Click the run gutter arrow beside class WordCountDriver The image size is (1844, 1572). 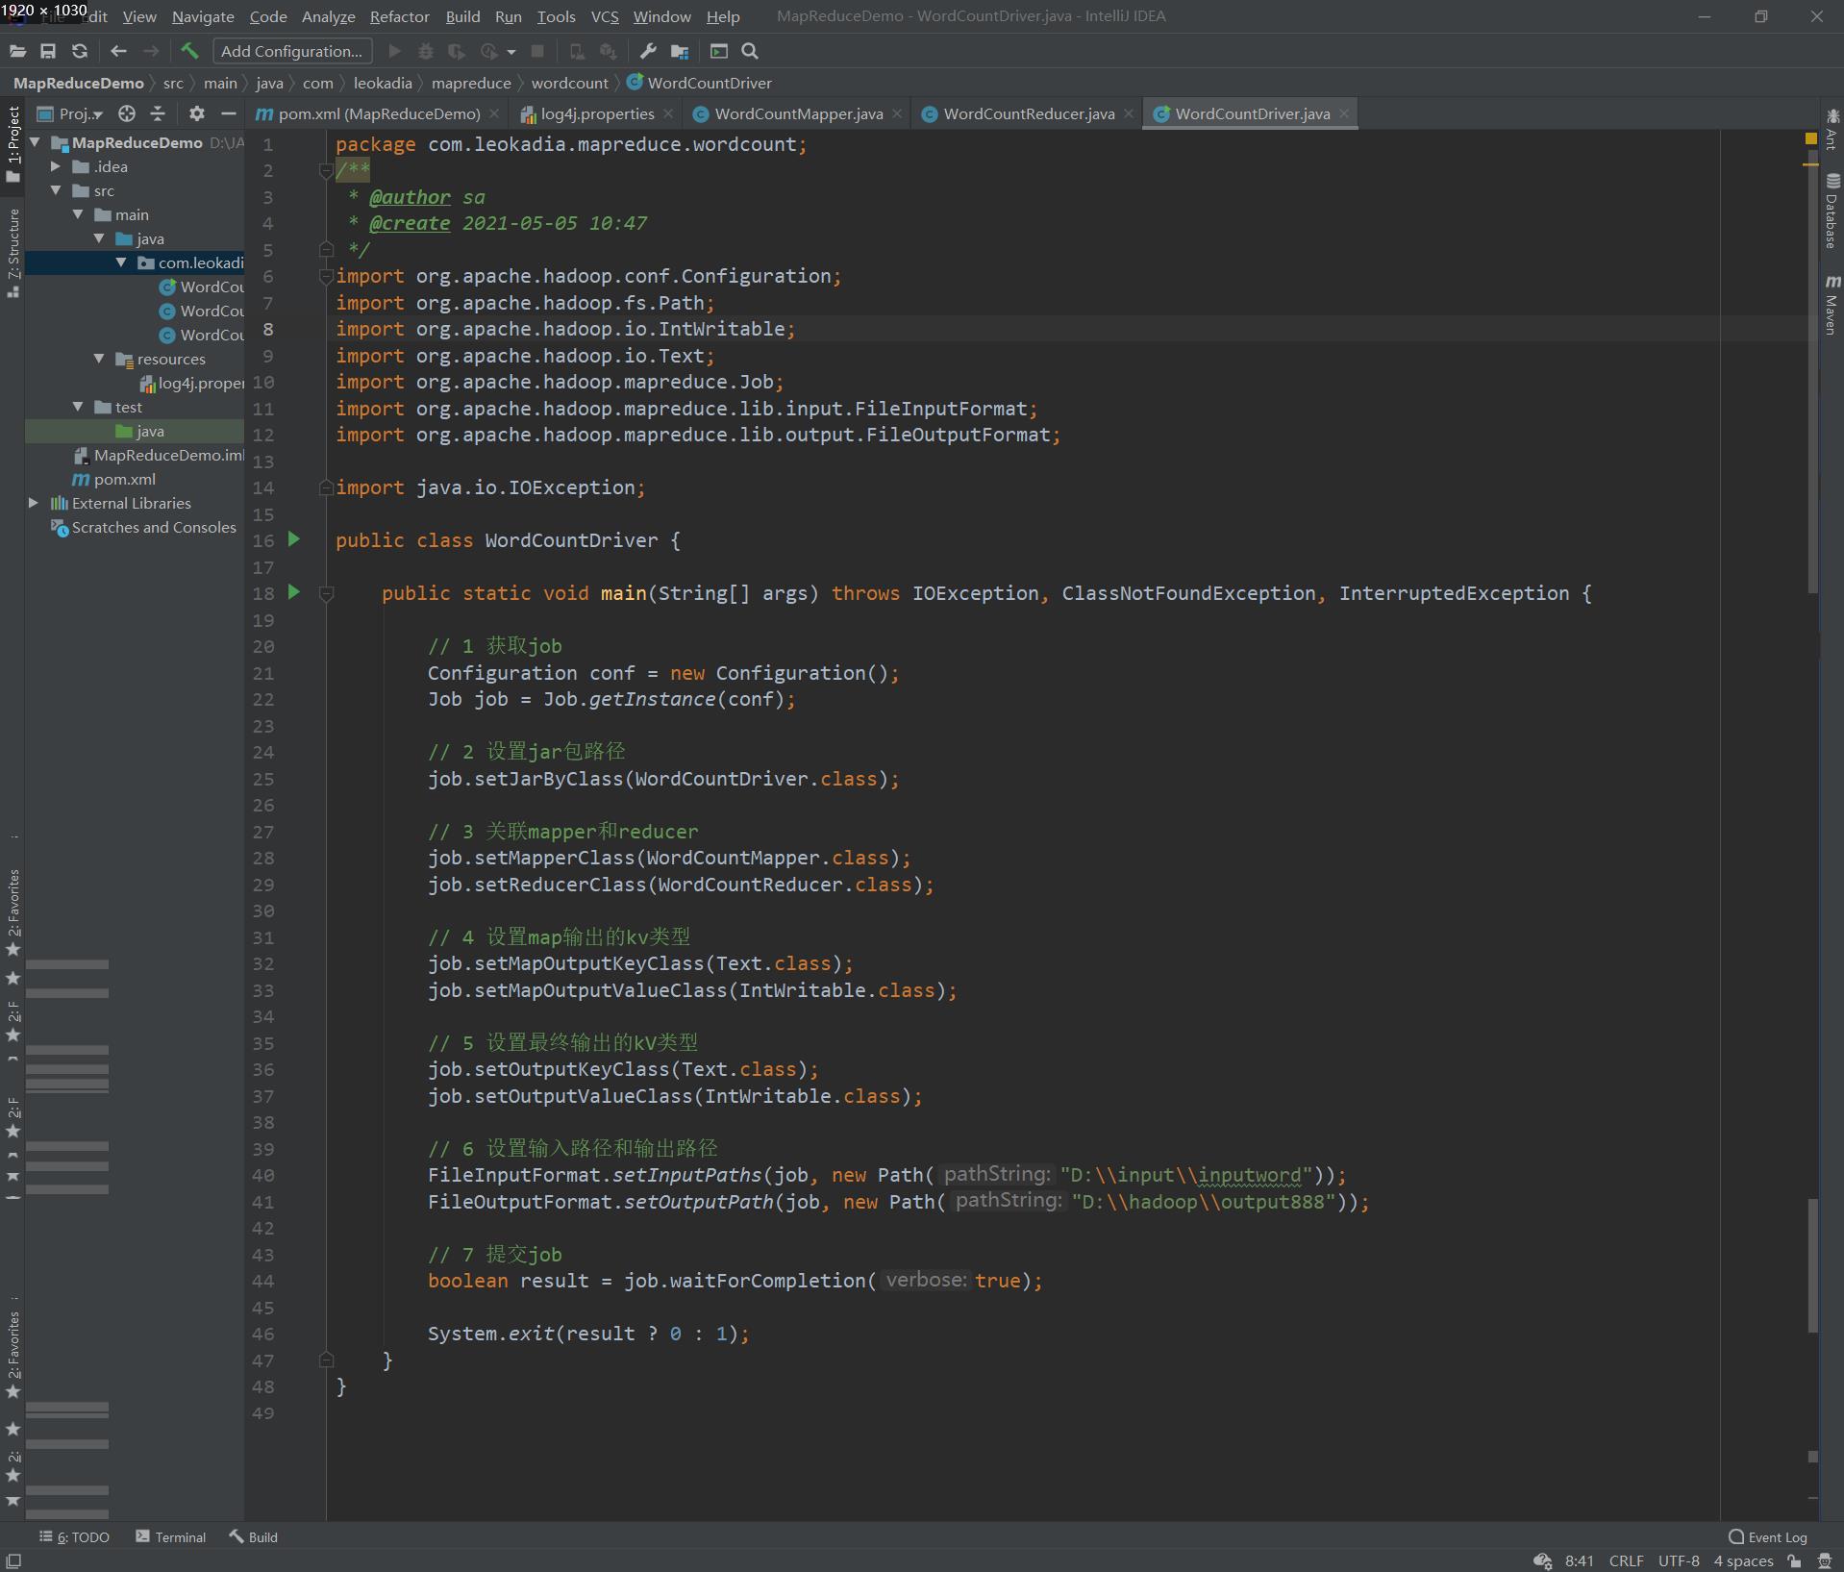294,539
